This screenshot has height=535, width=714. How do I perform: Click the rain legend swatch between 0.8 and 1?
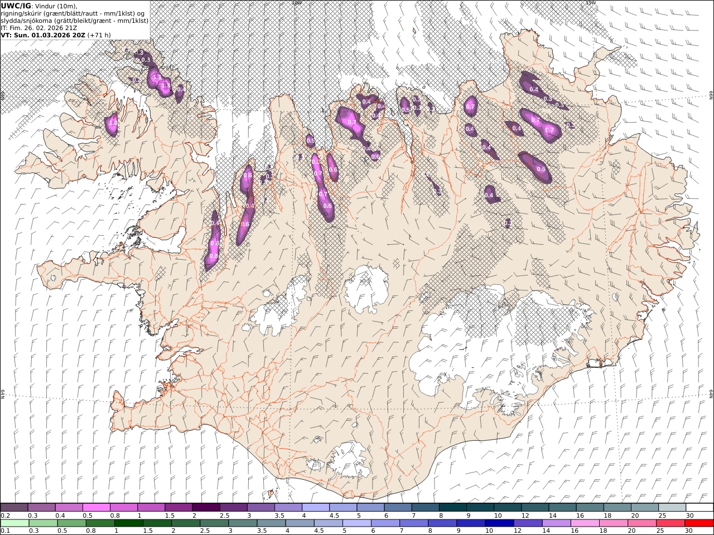(100, 523)
